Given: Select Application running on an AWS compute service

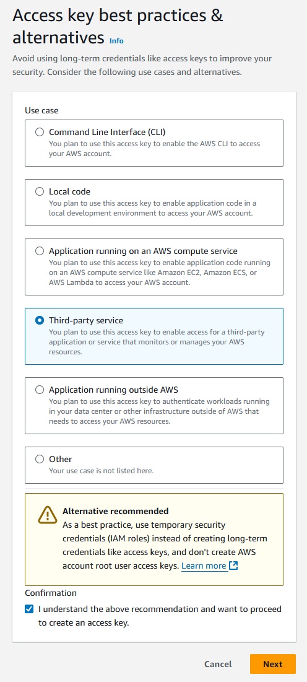Looking at the screenshot, I should point(40,251).
